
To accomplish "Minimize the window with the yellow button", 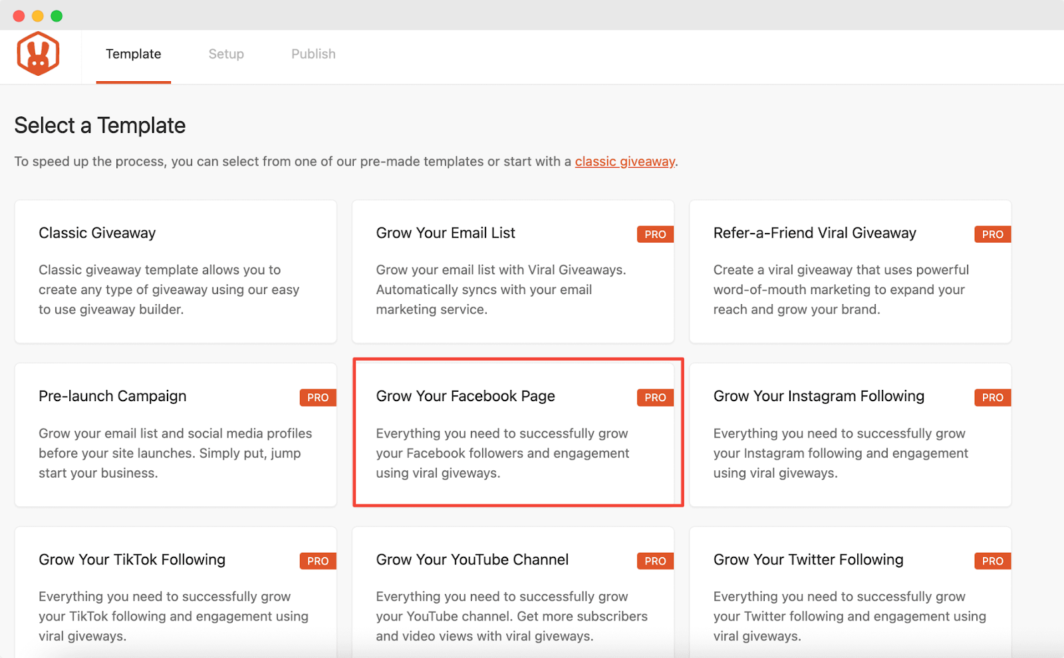I will [38, 16].
